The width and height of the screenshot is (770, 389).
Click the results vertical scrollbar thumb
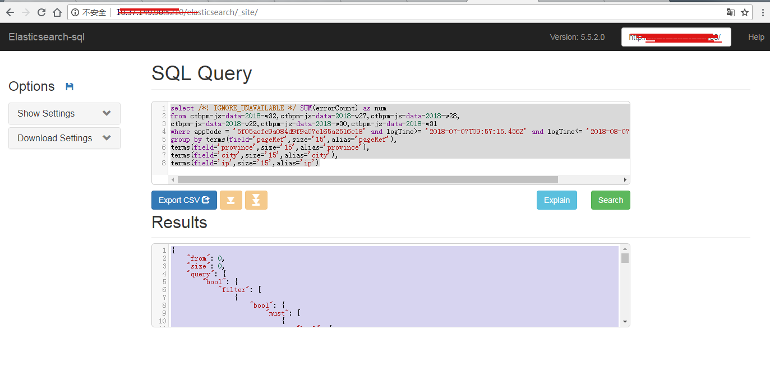tap(625, 258)
